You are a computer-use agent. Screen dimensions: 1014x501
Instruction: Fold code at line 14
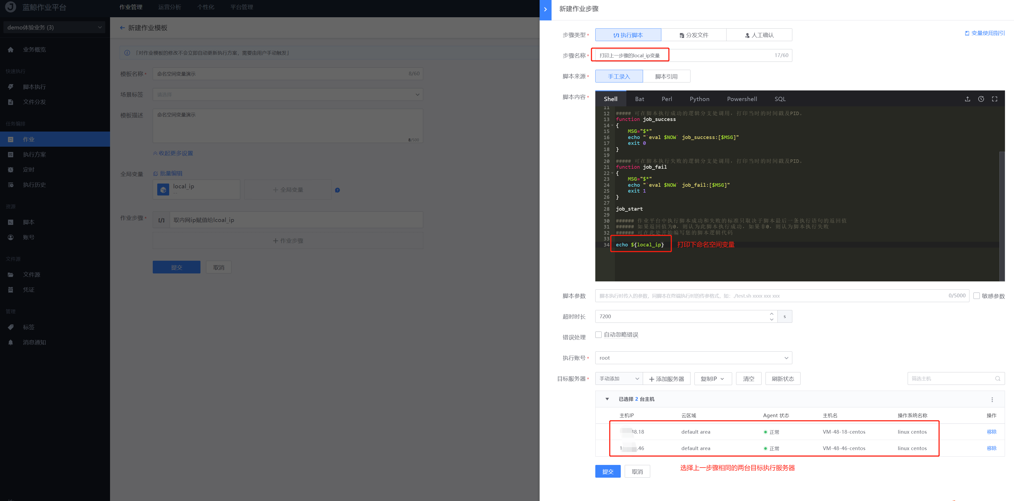[x=612, y=125]
